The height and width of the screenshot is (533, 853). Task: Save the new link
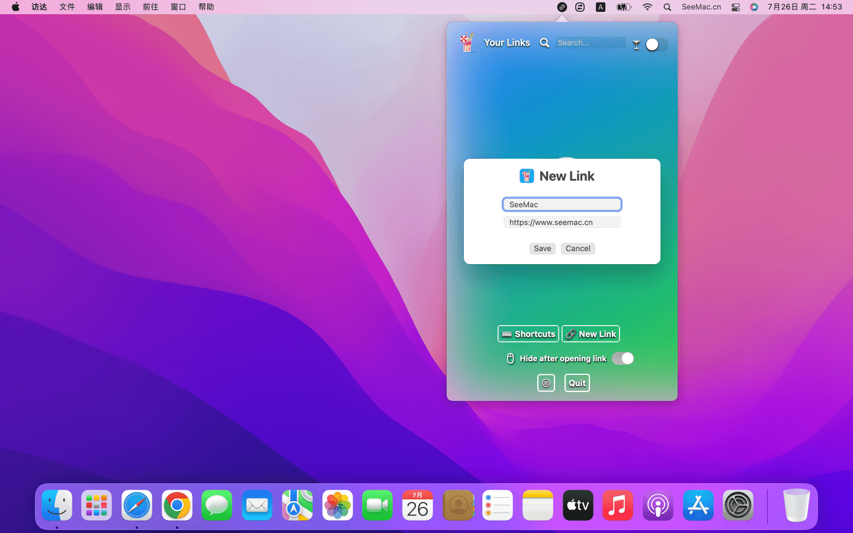pyautogui.click(x=542, y=249)
